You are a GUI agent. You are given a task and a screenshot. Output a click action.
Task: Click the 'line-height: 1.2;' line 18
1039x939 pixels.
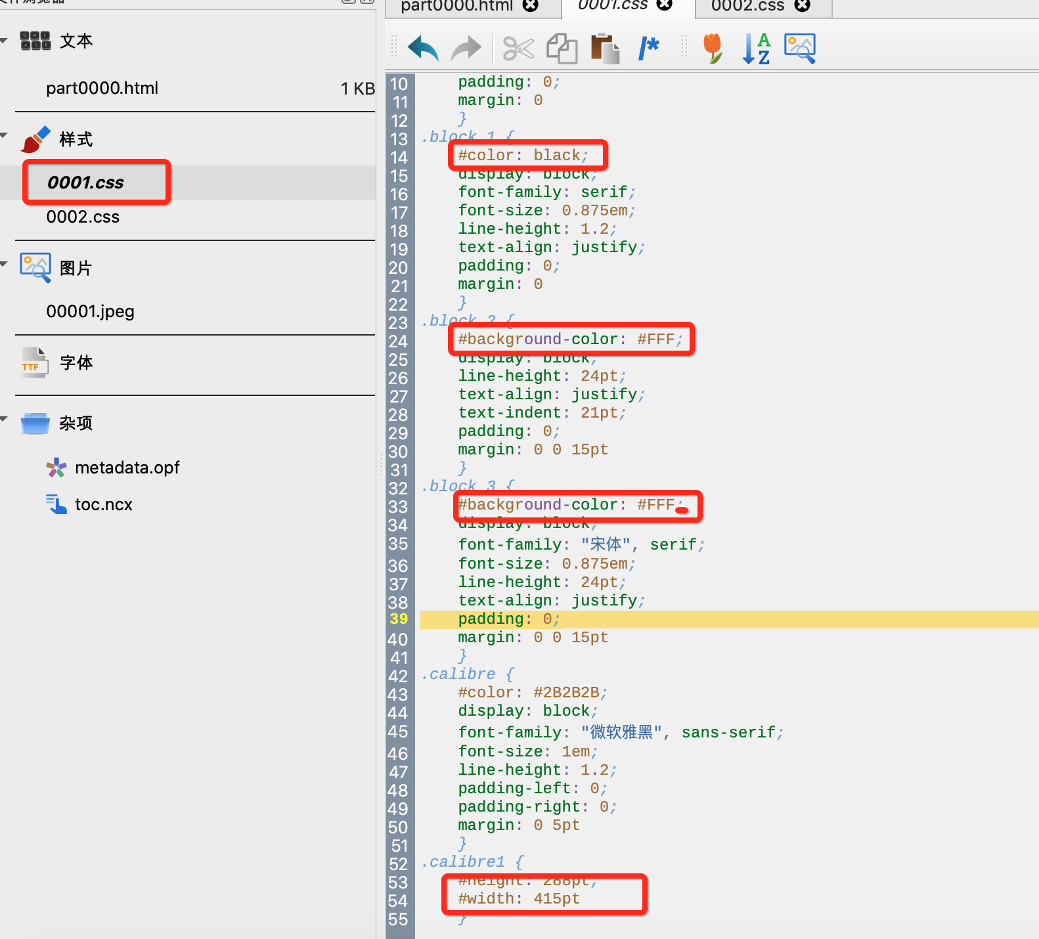537,229
